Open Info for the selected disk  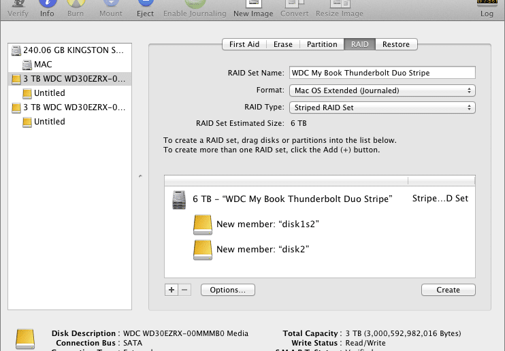coord(47,9)
